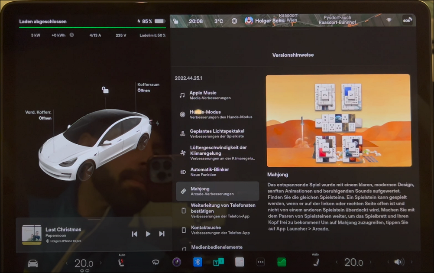Select the Mahjong release note
The image size is (434, 273).
coord(217,191)
